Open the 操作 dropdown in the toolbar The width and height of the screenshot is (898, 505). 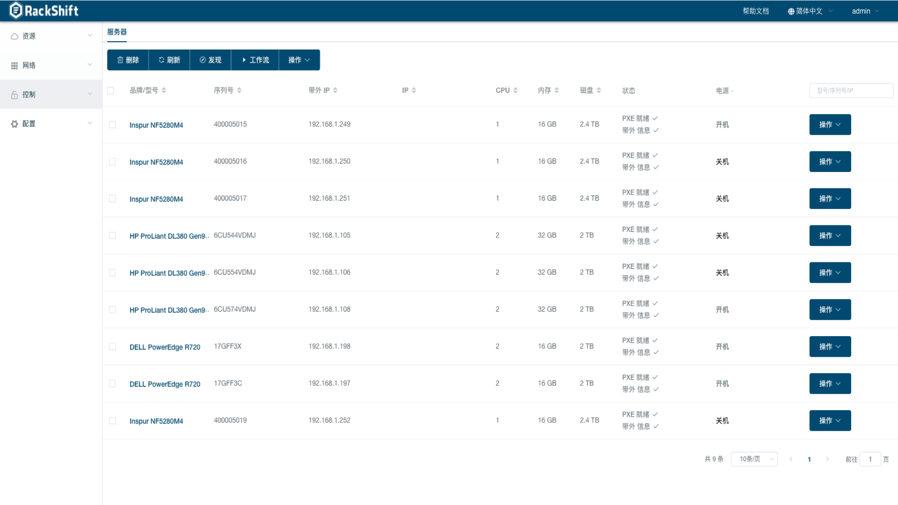click(x=299, y=60)
